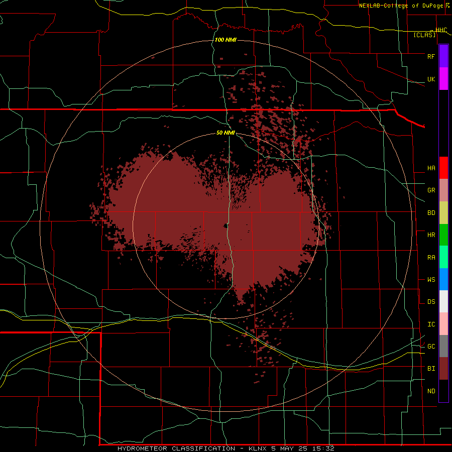Click the WS legend label
Viewport: 452px width, 452px height.
[x=431, y=280]
